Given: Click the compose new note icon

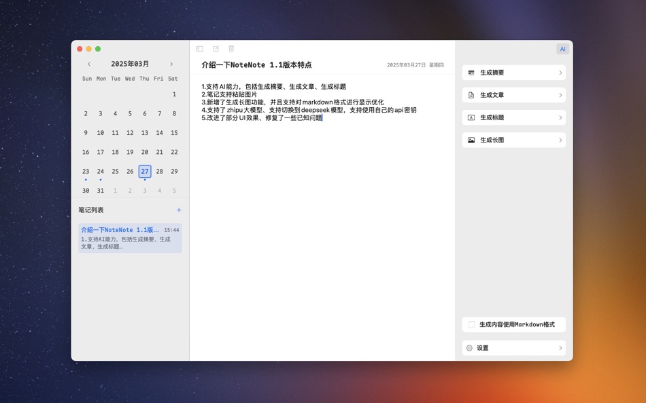Looking at the screenshot, I should click(x=216, y=48).
